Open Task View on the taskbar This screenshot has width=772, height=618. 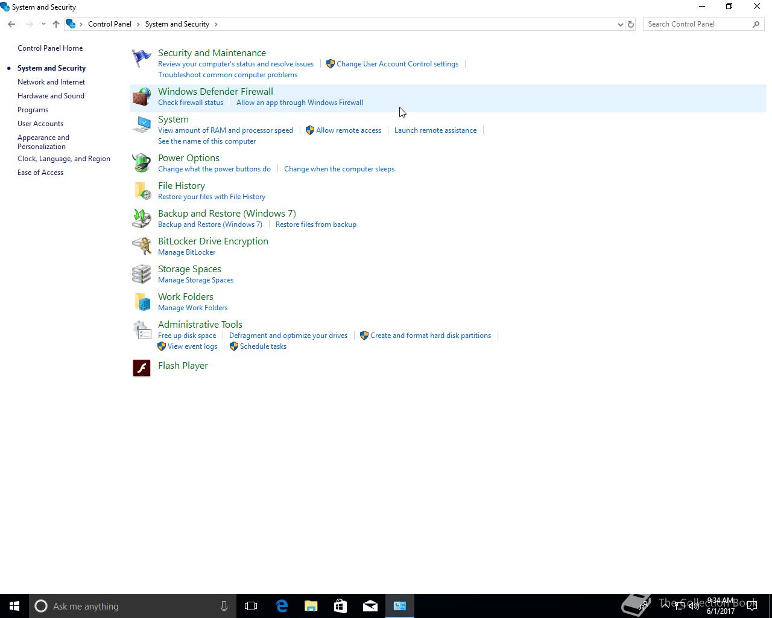tap(251, 606)
